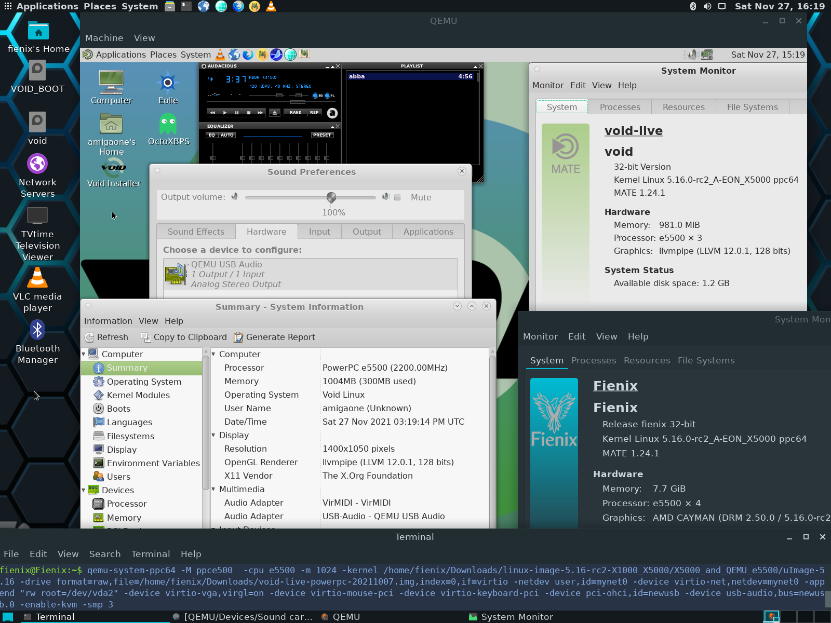Image resolution: width=831 pixels, height=623 pixels.
Task: Open the Void Installer icon in guest desktop
Action: [114, 168]
